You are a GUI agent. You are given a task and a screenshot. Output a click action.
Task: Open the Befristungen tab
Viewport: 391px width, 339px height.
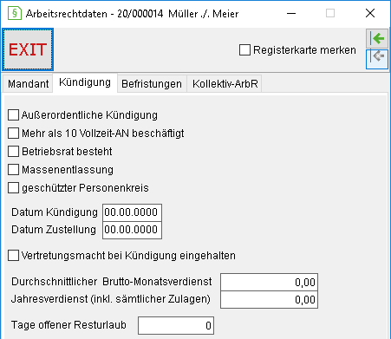click(152, 84)
